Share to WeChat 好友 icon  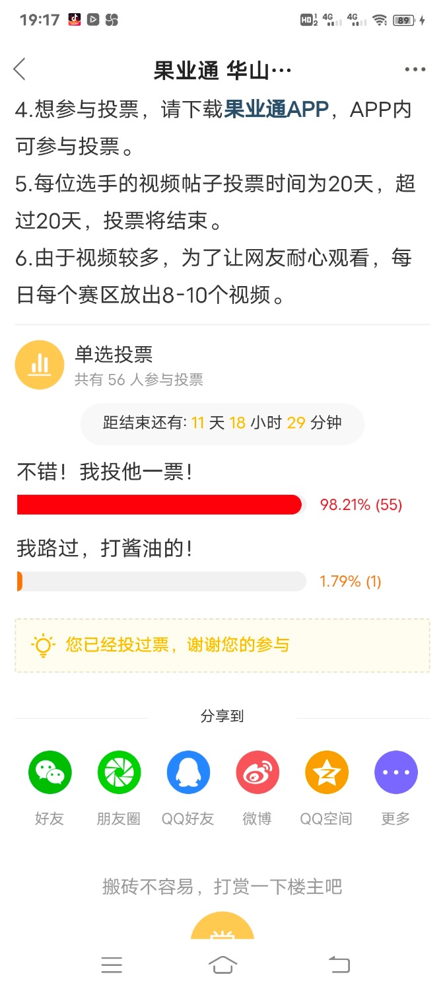[x=50, y=772]
